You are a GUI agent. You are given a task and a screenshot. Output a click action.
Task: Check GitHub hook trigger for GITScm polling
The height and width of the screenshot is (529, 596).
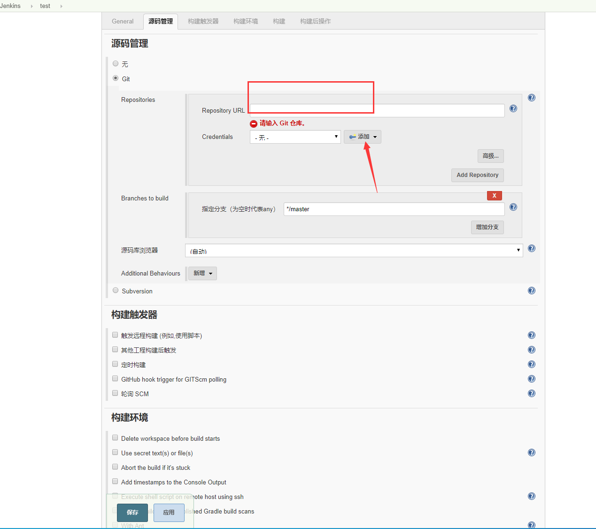pyautogui.click(x=115, y=379)
